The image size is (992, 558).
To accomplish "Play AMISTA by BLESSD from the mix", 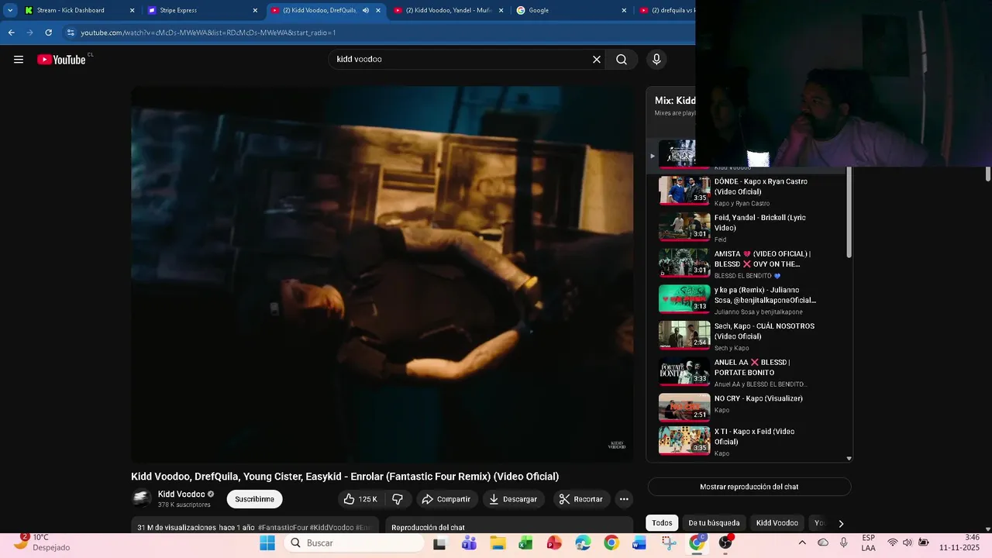I will (x=748, y=264).
